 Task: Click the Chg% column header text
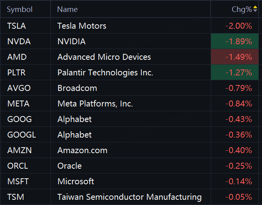tap(242, 9)
